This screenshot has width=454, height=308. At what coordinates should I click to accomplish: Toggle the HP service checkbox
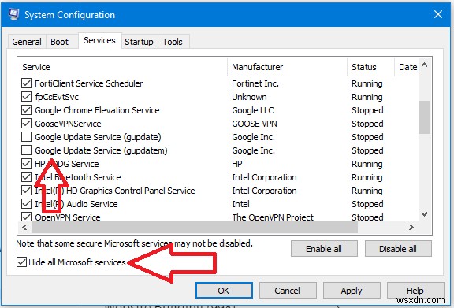click(x=26, y=164)
